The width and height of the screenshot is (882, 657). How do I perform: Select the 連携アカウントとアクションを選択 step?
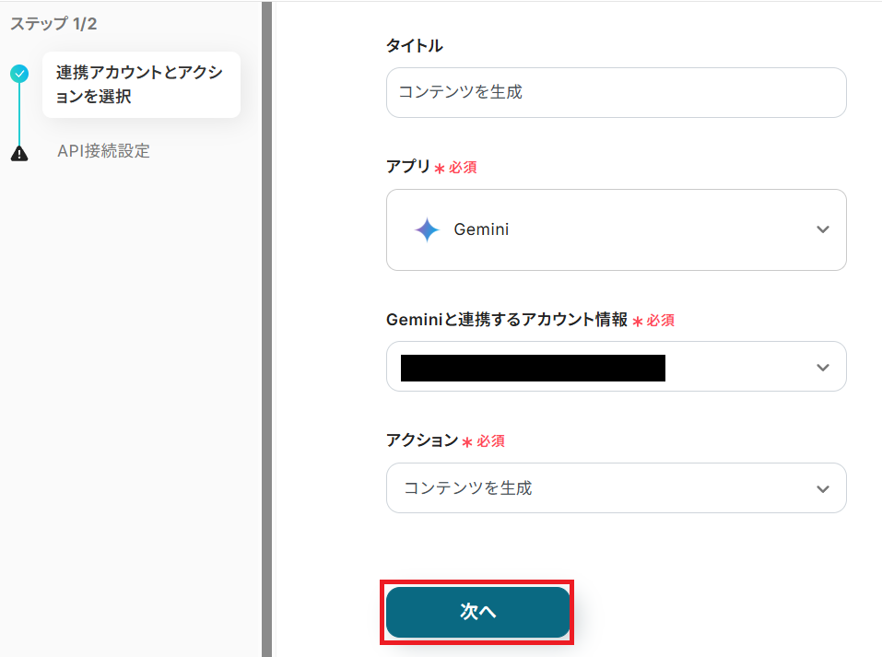140,85
